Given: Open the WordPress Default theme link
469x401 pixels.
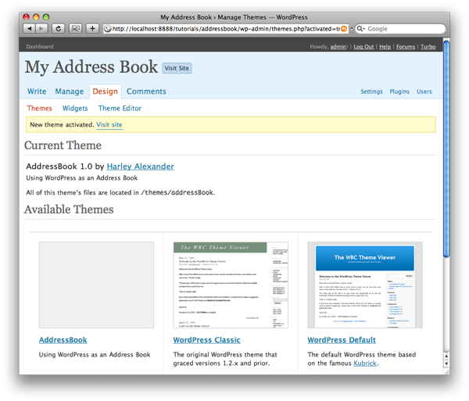Looking at the screenshot, I should (x=342, y=340).
